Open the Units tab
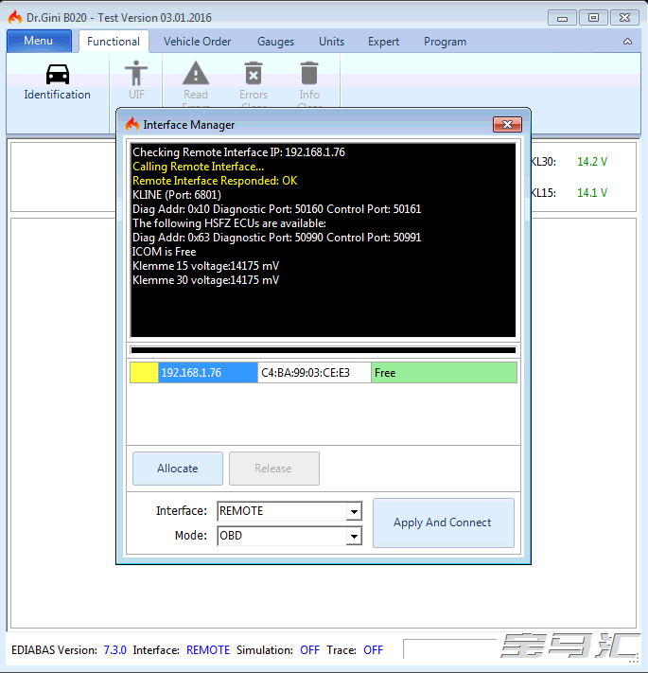This screenshot has width=648, height=673. click(331, 42)
